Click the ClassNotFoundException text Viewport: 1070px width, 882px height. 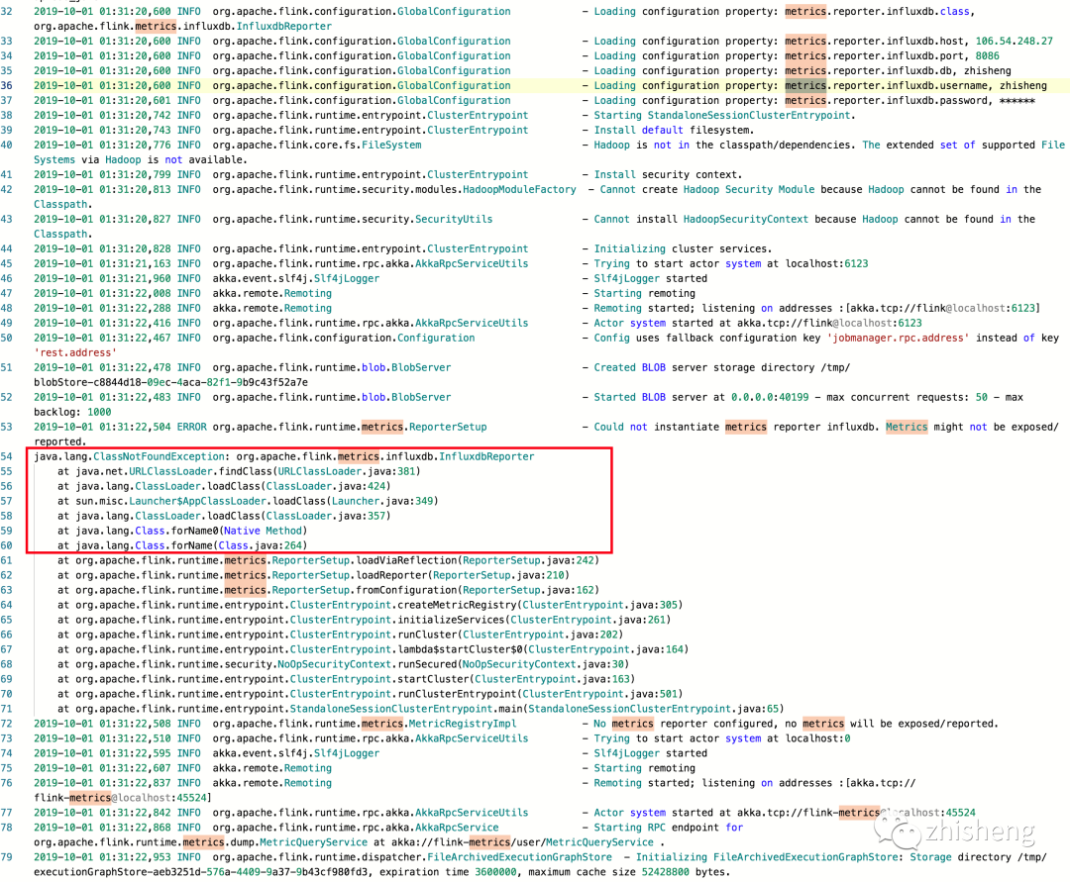(159, 456)
